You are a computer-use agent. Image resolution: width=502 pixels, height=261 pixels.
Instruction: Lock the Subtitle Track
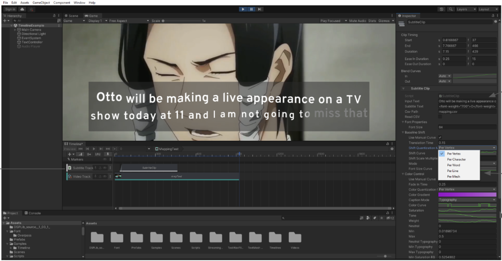pos(100,168)
